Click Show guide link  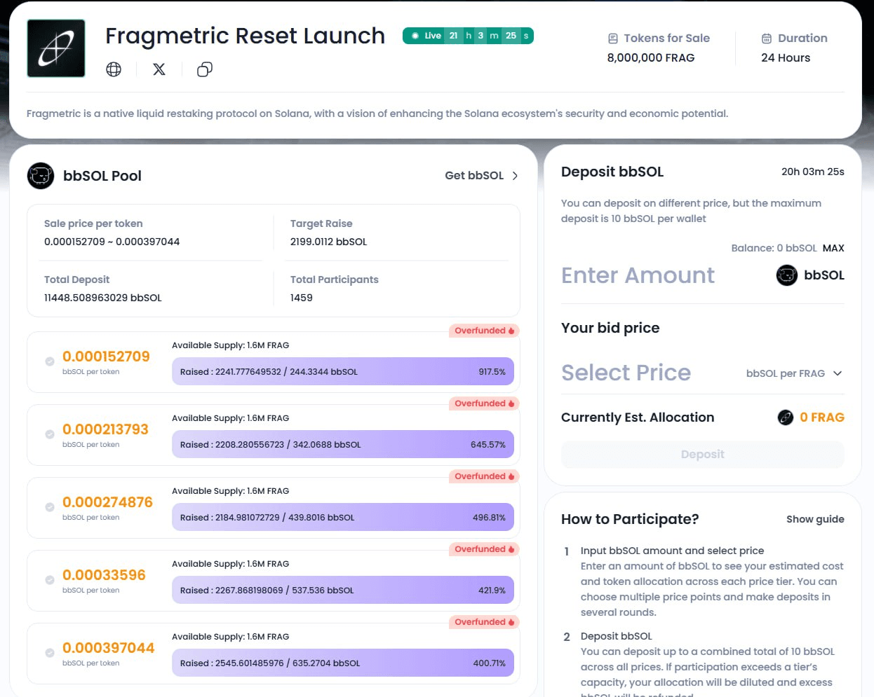[x=815, y=519]
